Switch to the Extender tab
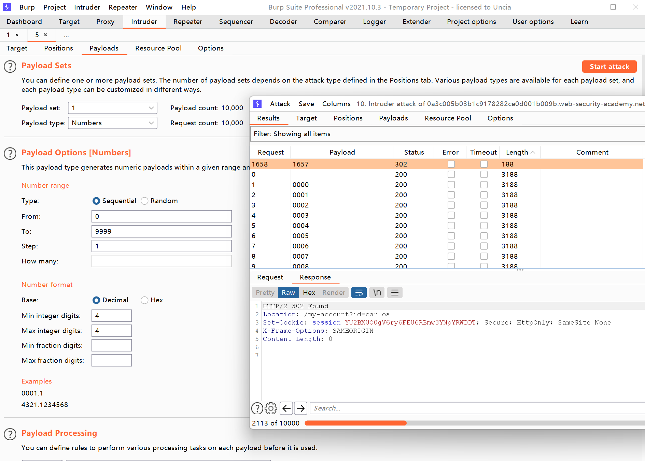645x461 pixels. (x=417, y=21)
